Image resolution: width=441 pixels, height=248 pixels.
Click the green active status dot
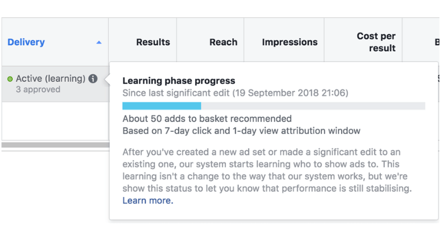pos(10,79)
